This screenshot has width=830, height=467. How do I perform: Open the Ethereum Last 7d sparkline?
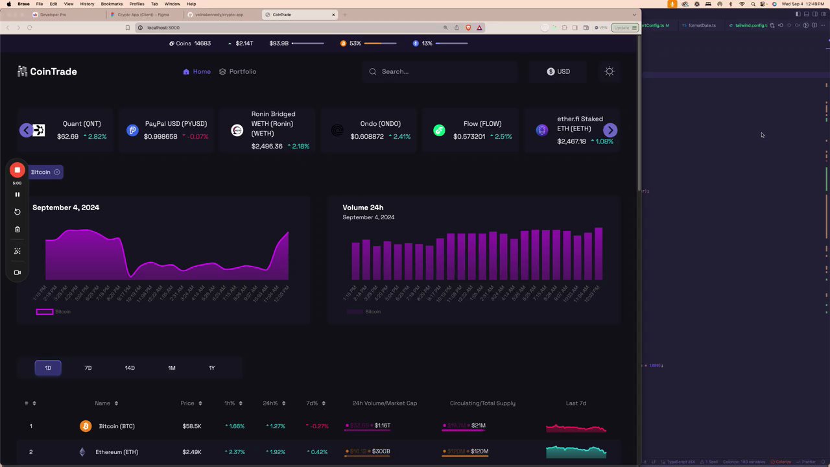pyautogui.click(x=576, y=451)
